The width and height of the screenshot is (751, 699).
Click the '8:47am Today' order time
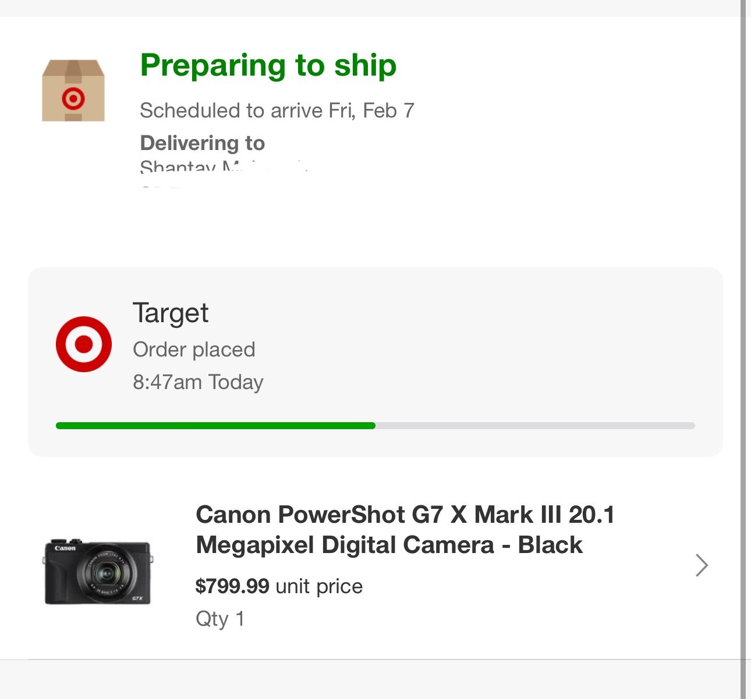coord(198,382)
